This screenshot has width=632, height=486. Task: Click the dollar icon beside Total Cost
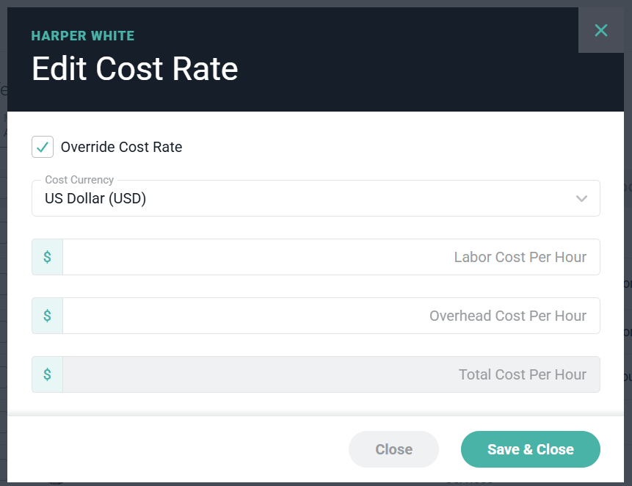[x=47, y=374]
